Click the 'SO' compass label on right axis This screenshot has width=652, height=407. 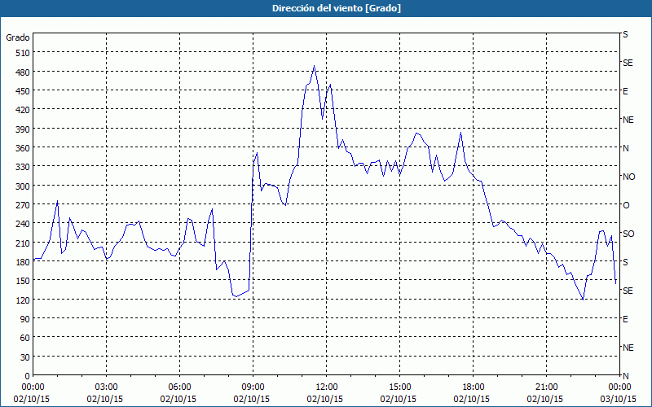pos(628,234)
